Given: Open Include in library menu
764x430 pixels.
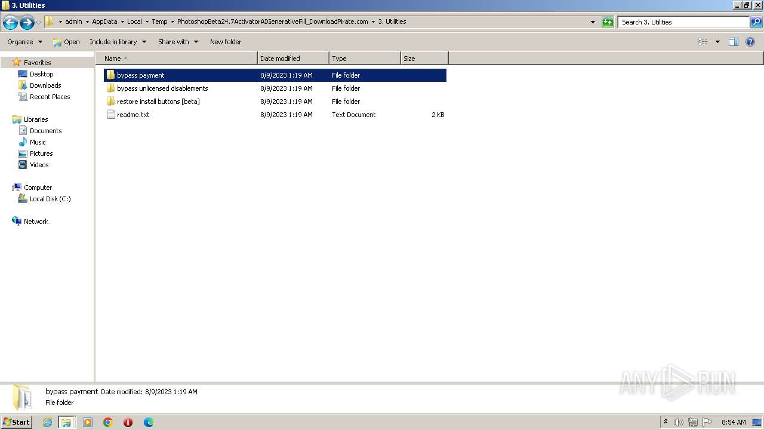Looking at the screenshot, I should coord(118,42).
